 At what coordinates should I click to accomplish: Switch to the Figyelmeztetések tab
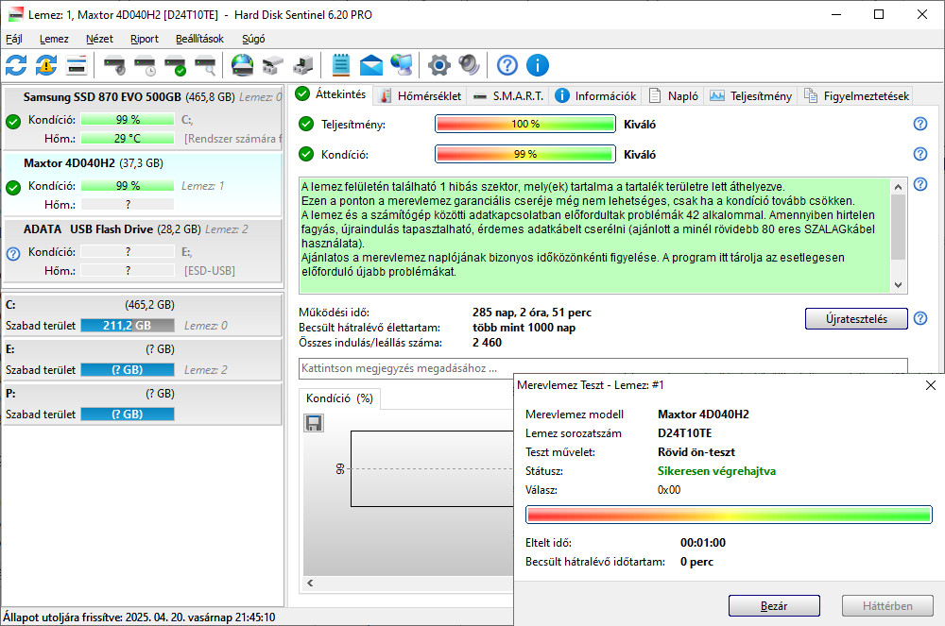pos(856,95)
